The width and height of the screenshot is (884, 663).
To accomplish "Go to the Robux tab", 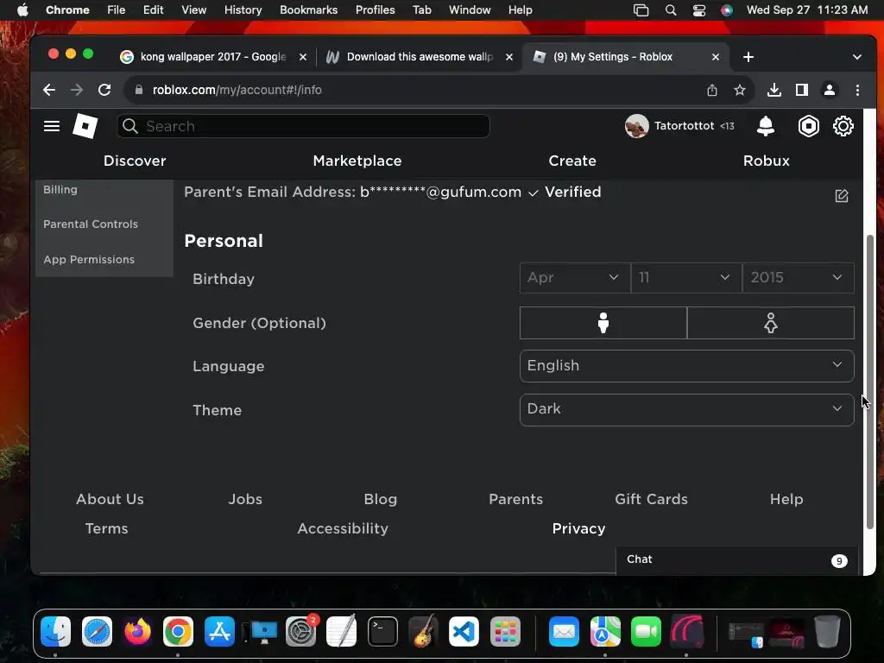I will tap(767, 161).
